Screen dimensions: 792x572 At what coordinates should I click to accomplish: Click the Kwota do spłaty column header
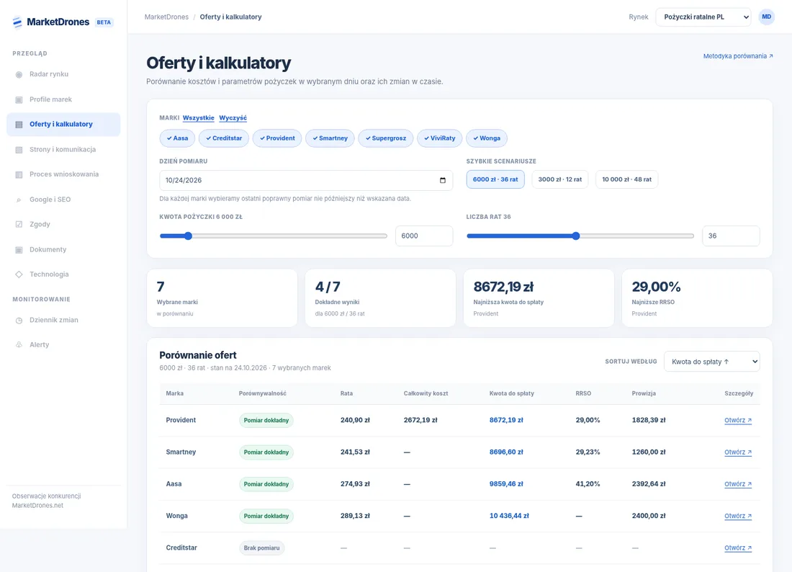point(512,393)
